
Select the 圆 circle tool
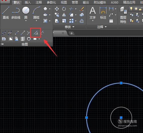click(x=26, y=13)
